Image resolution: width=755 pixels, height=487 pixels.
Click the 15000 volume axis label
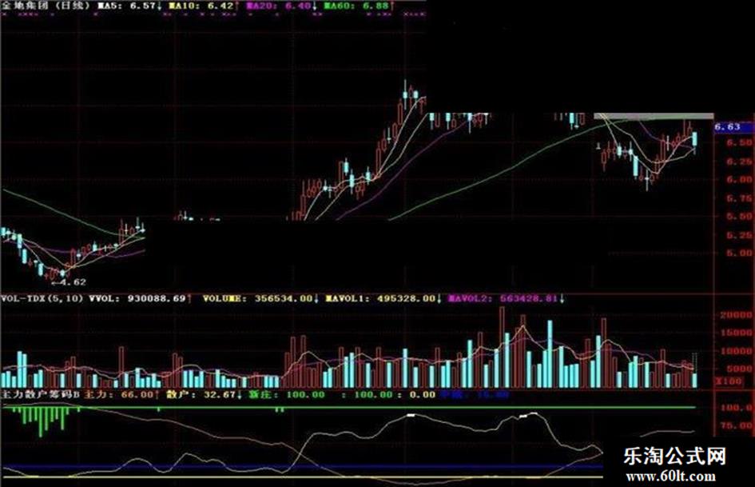[x=736, y=333]
